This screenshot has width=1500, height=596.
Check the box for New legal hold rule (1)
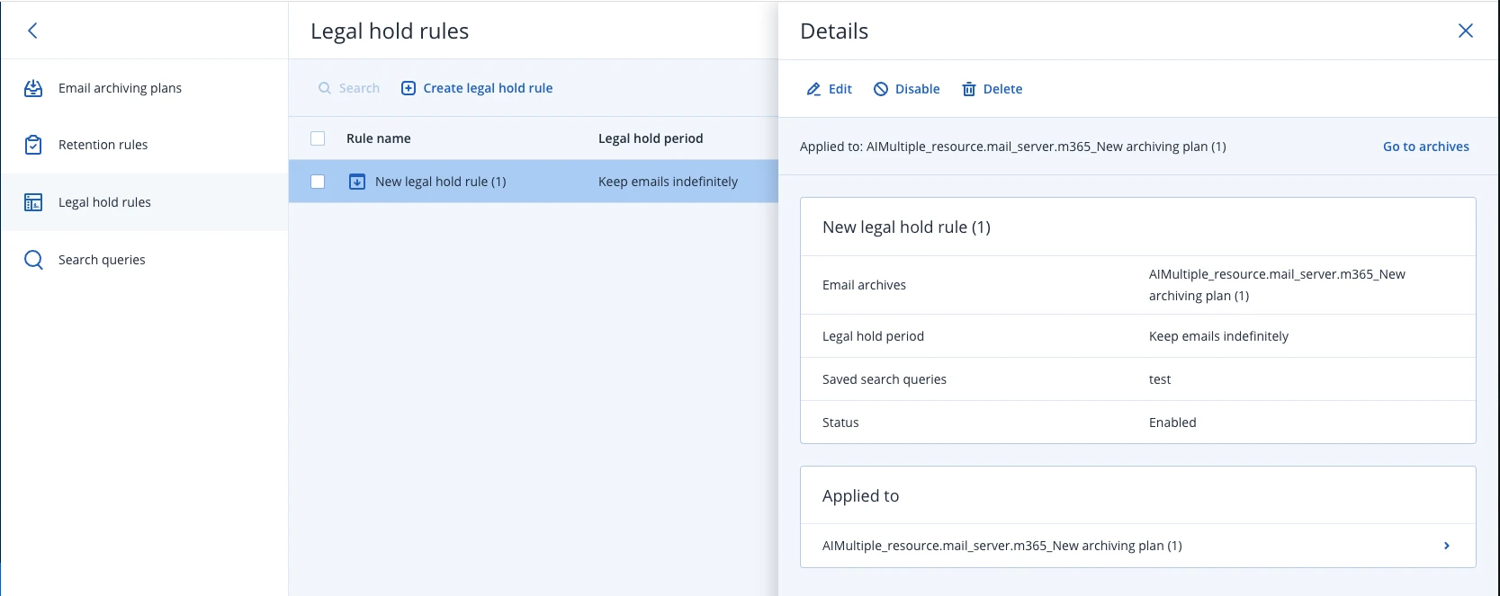click(318, 182)
